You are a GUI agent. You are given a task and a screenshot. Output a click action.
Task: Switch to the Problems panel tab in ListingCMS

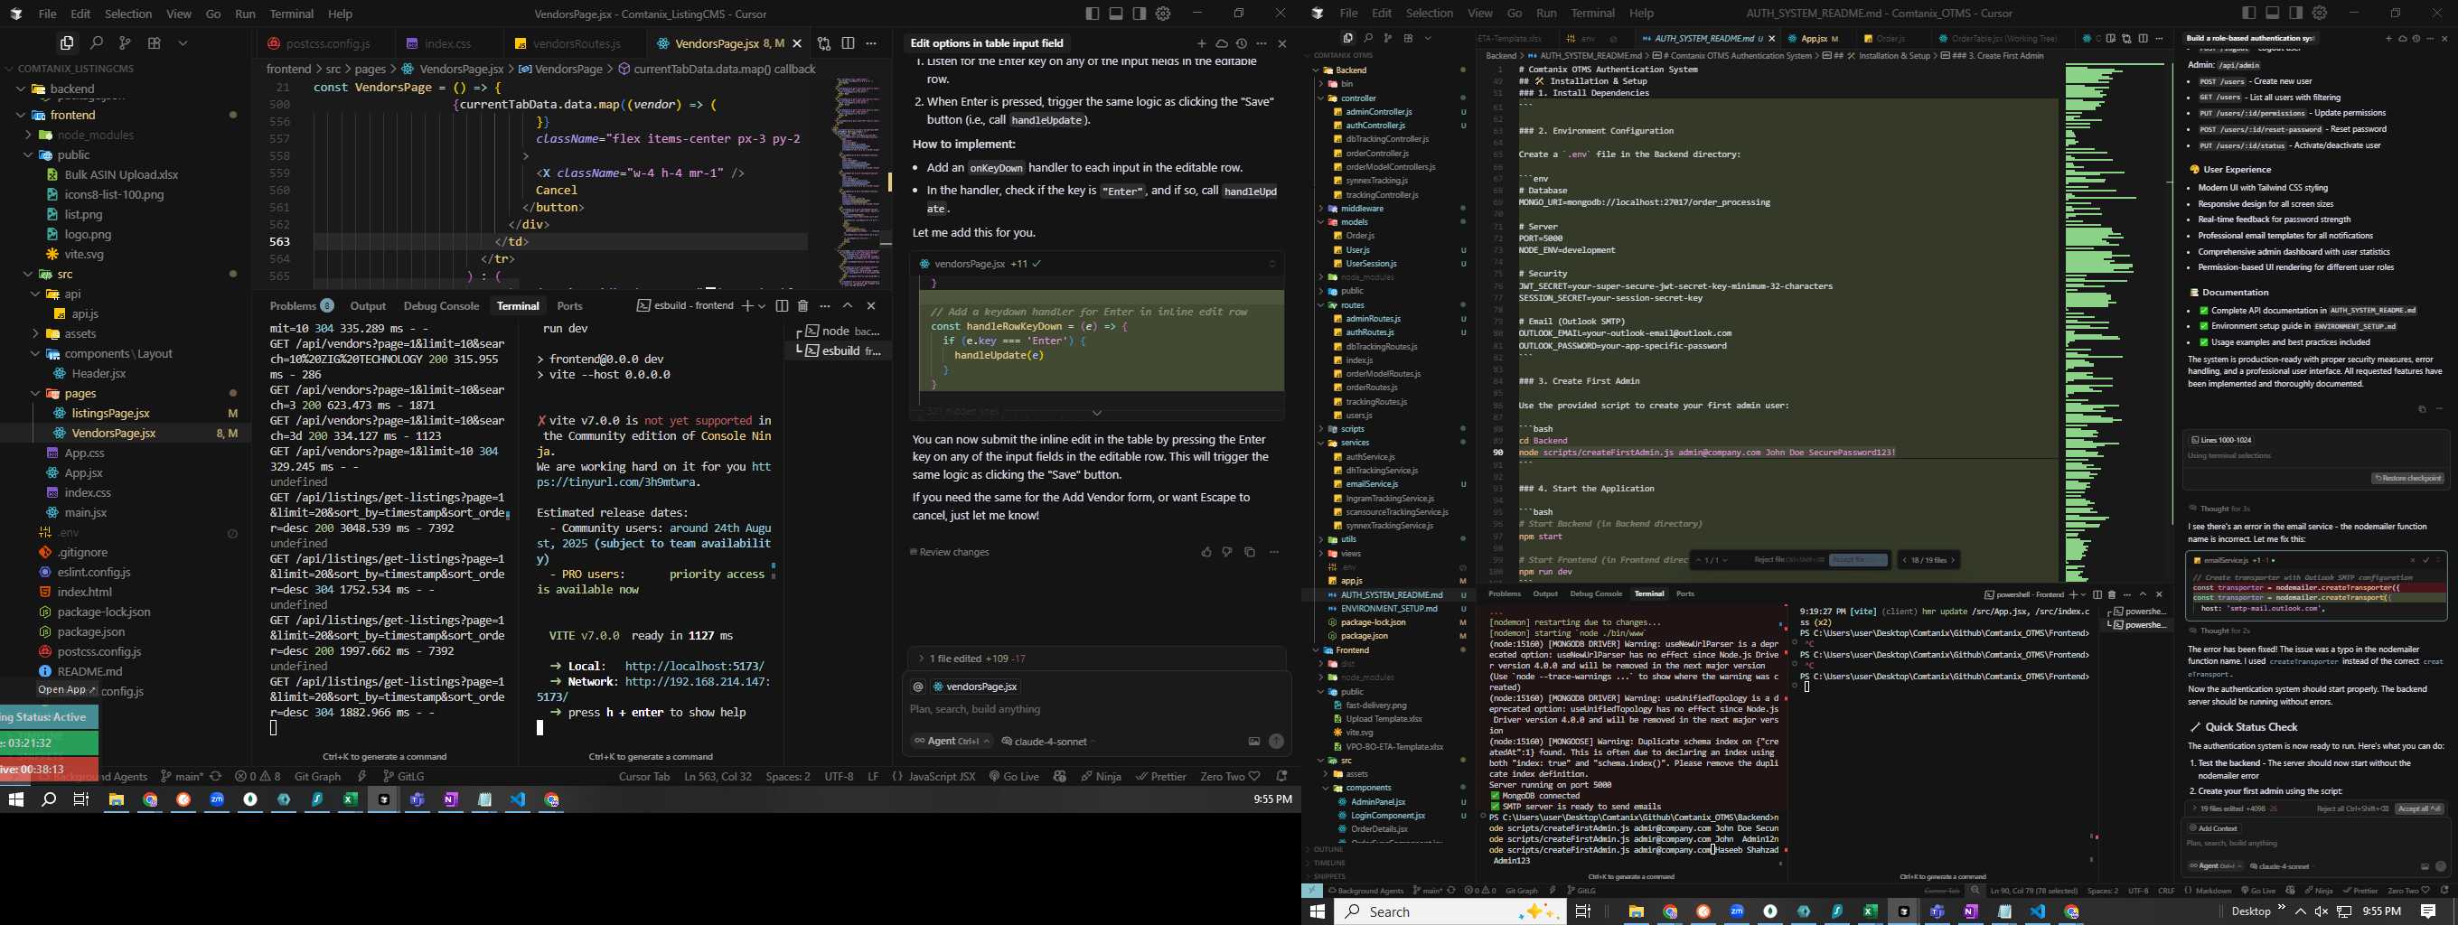coord(301,306)
